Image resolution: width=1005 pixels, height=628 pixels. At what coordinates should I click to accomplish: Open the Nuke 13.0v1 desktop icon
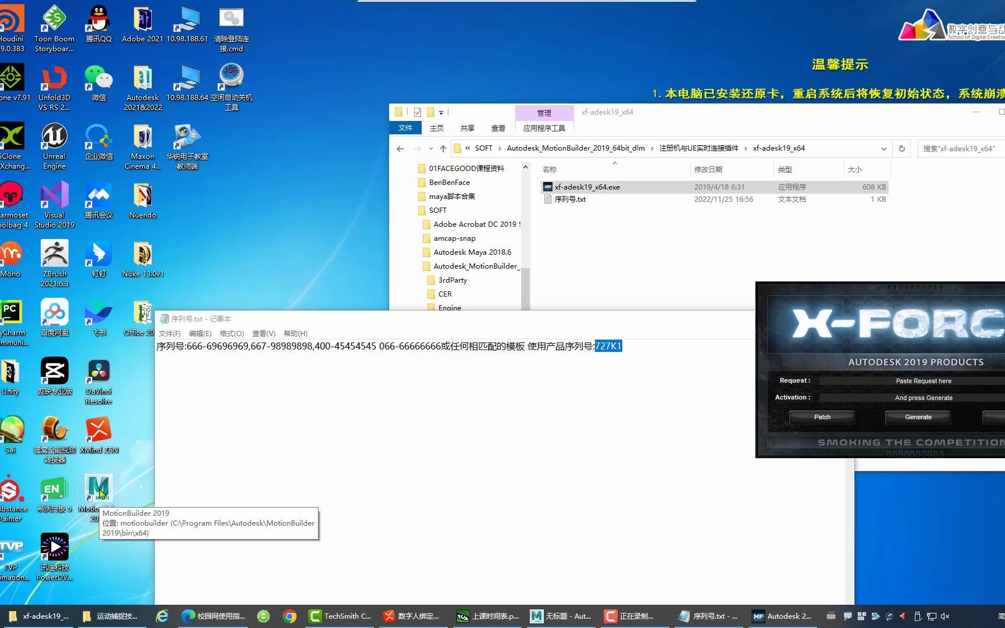[142, 259]
